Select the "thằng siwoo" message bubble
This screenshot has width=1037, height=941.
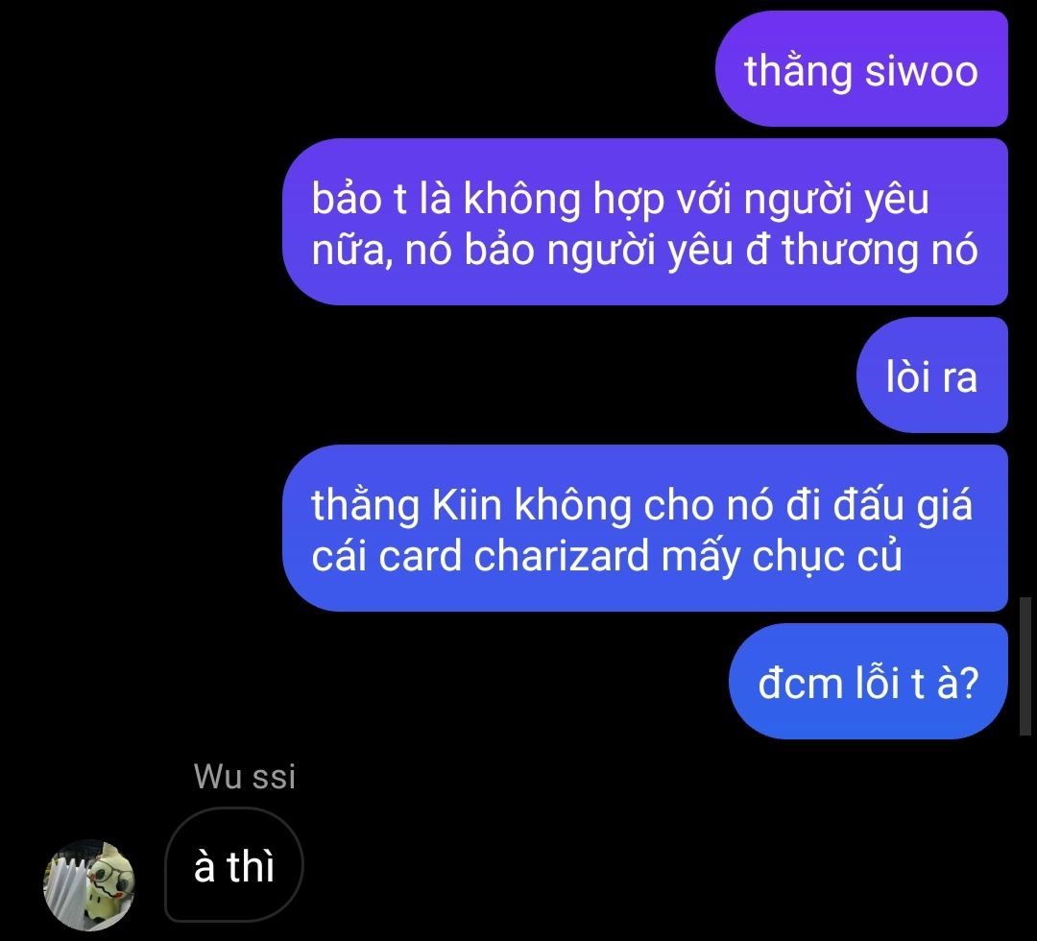coord(861,69)
